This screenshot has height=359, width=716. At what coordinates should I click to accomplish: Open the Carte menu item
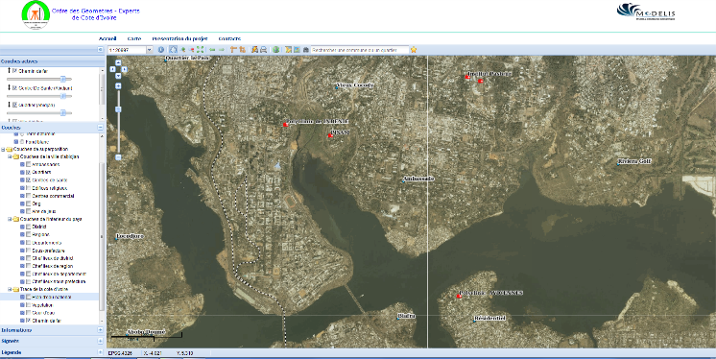pos(134,38)
